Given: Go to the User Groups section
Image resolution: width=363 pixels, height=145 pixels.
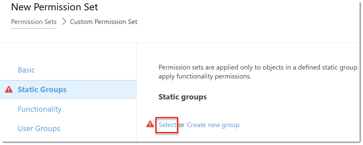Looking at the screenshot, I should coord(39,128).
